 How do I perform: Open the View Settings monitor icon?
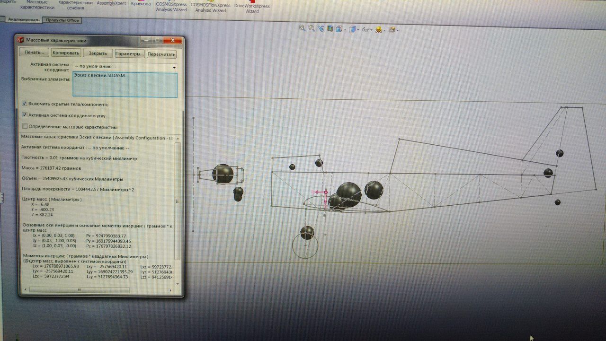click(392, 29)
